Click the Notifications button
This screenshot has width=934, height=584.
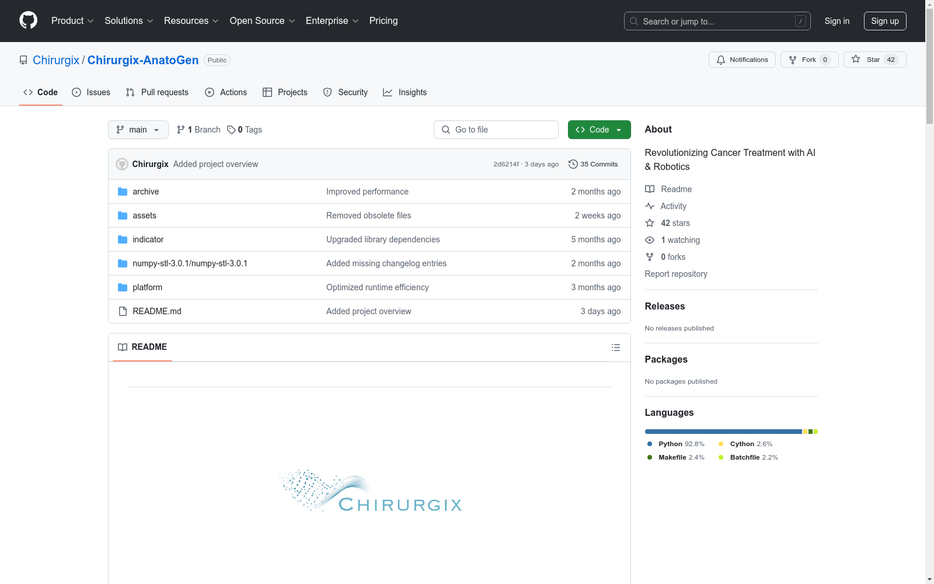(x=742, y=60)
